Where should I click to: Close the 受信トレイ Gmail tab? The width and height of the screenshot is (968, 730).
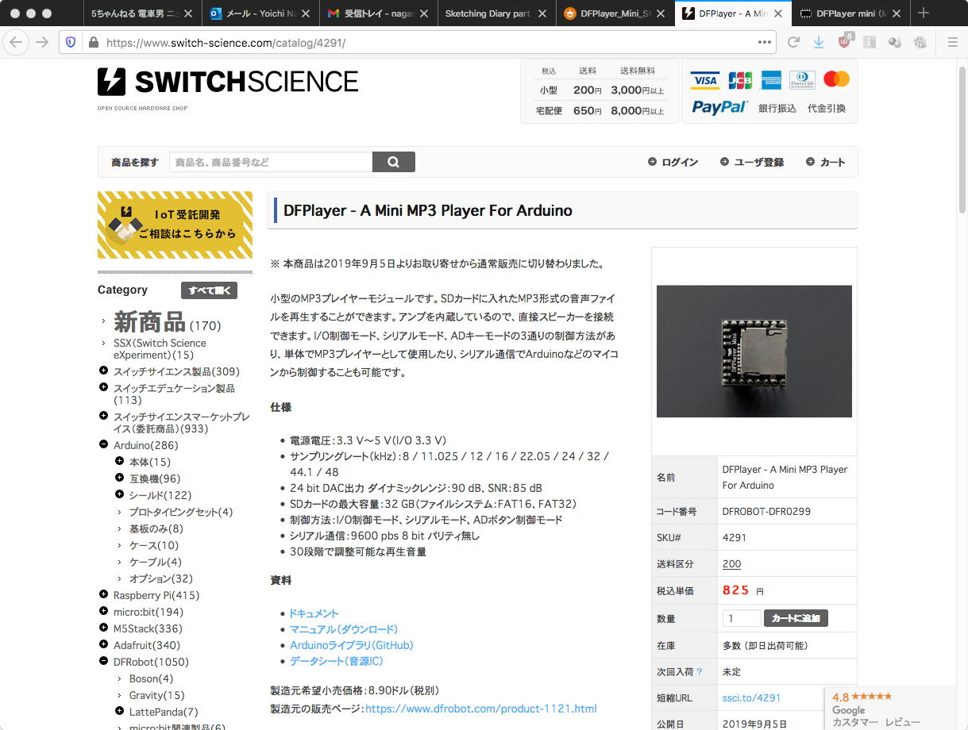click(425, 13)
